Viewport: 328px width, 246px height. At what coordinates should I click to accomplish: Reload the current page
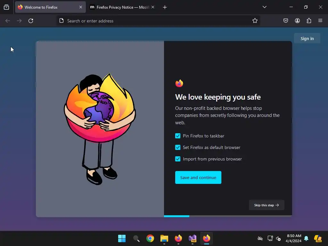click(31, 21)
